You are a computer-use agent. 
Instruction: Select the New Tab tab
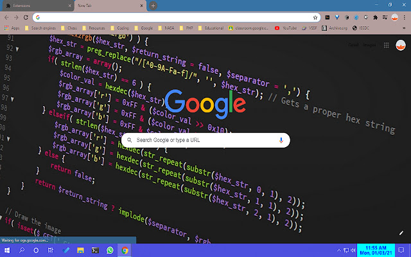tap(110, 6)
